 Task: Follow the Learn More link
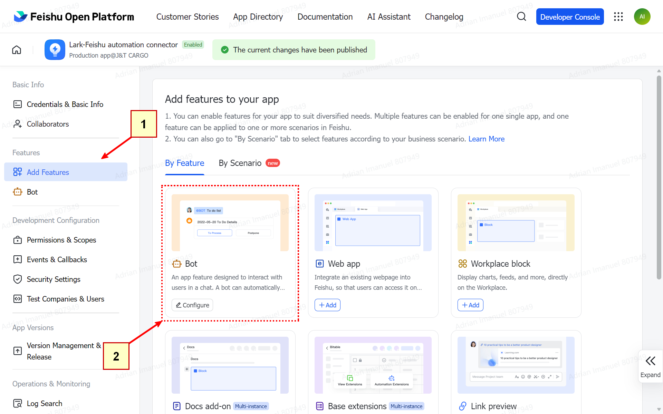pyautogui.click(x=486, y=139)
